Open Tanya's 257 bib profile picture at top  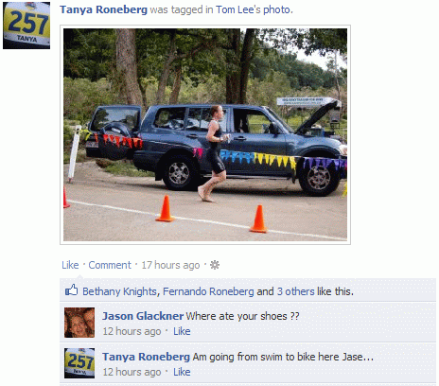point(26,26)
